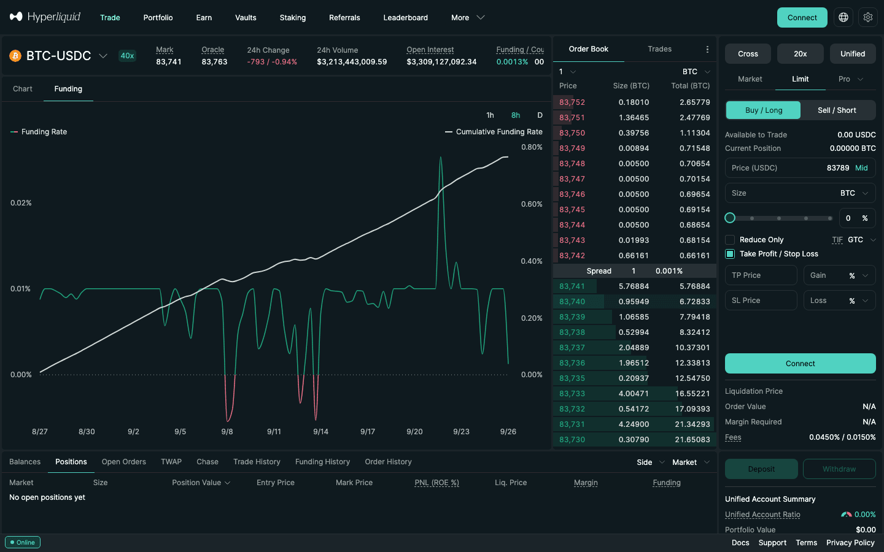This screenshot has height=552, width=884.
Task: Open BTC-USDC pair selector chevron
Action: 103,56
